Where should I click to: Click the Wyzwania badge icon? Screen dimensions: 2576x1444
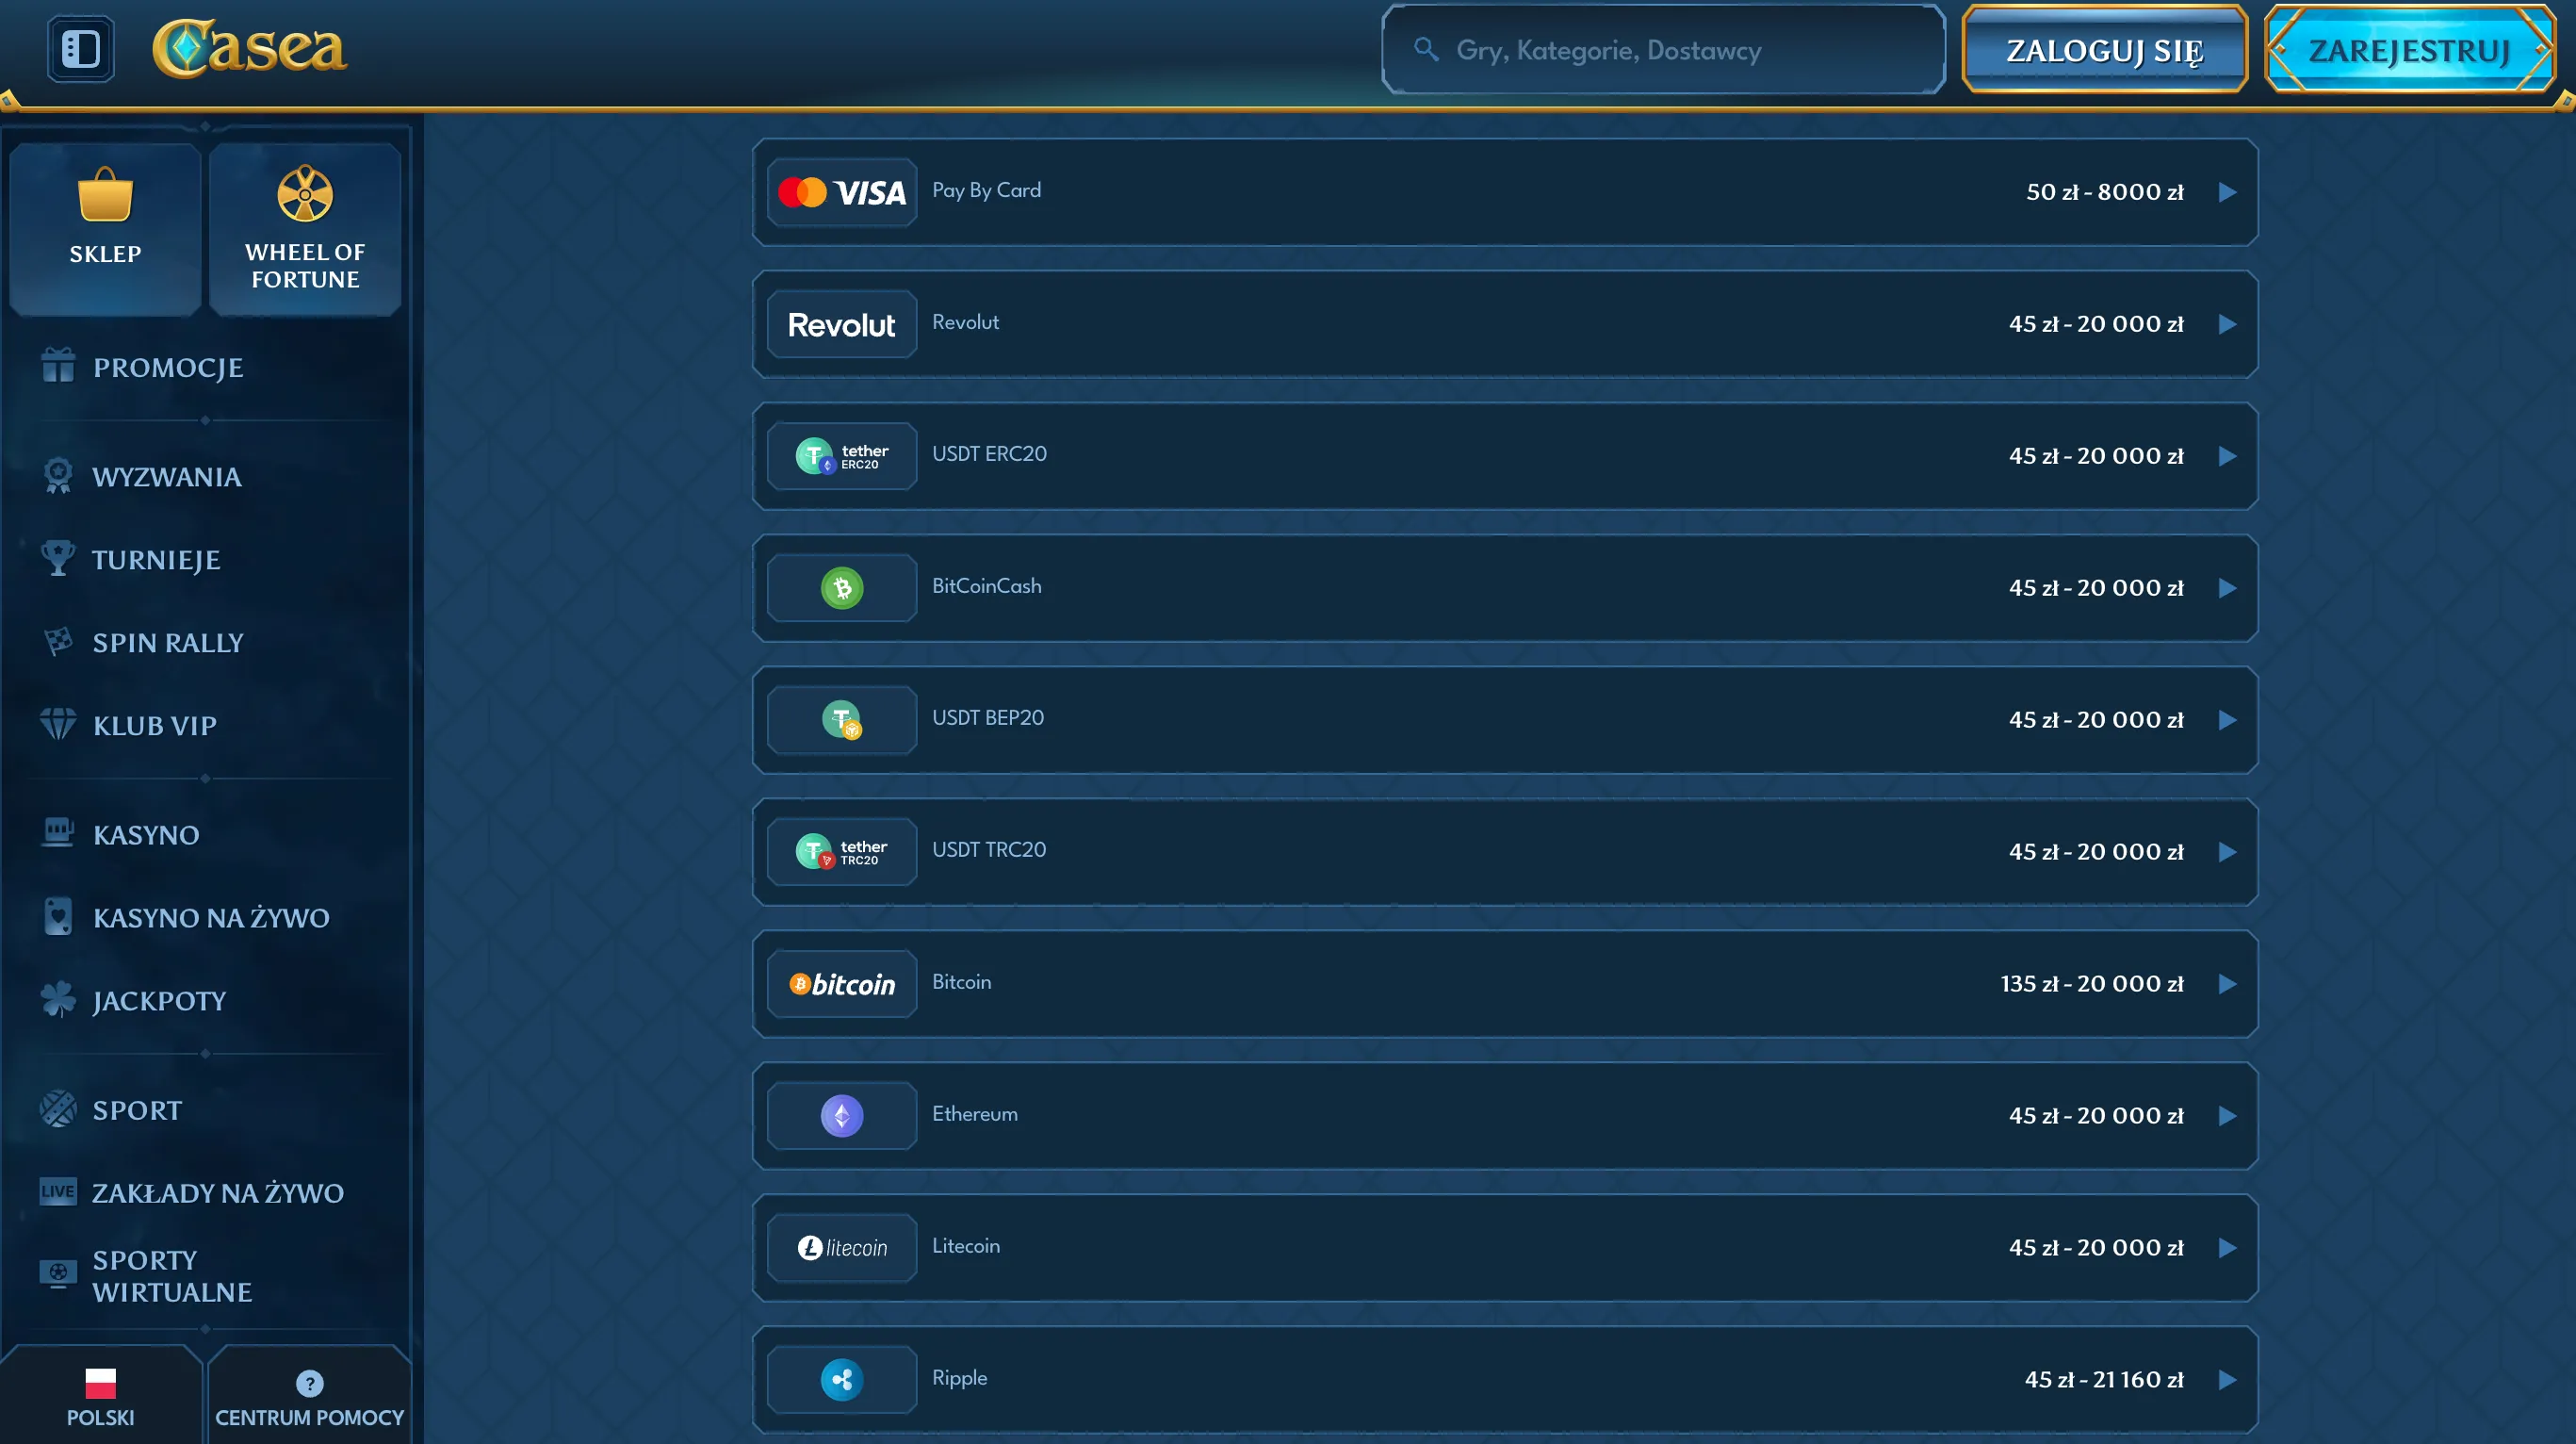[x=58, y=476]
